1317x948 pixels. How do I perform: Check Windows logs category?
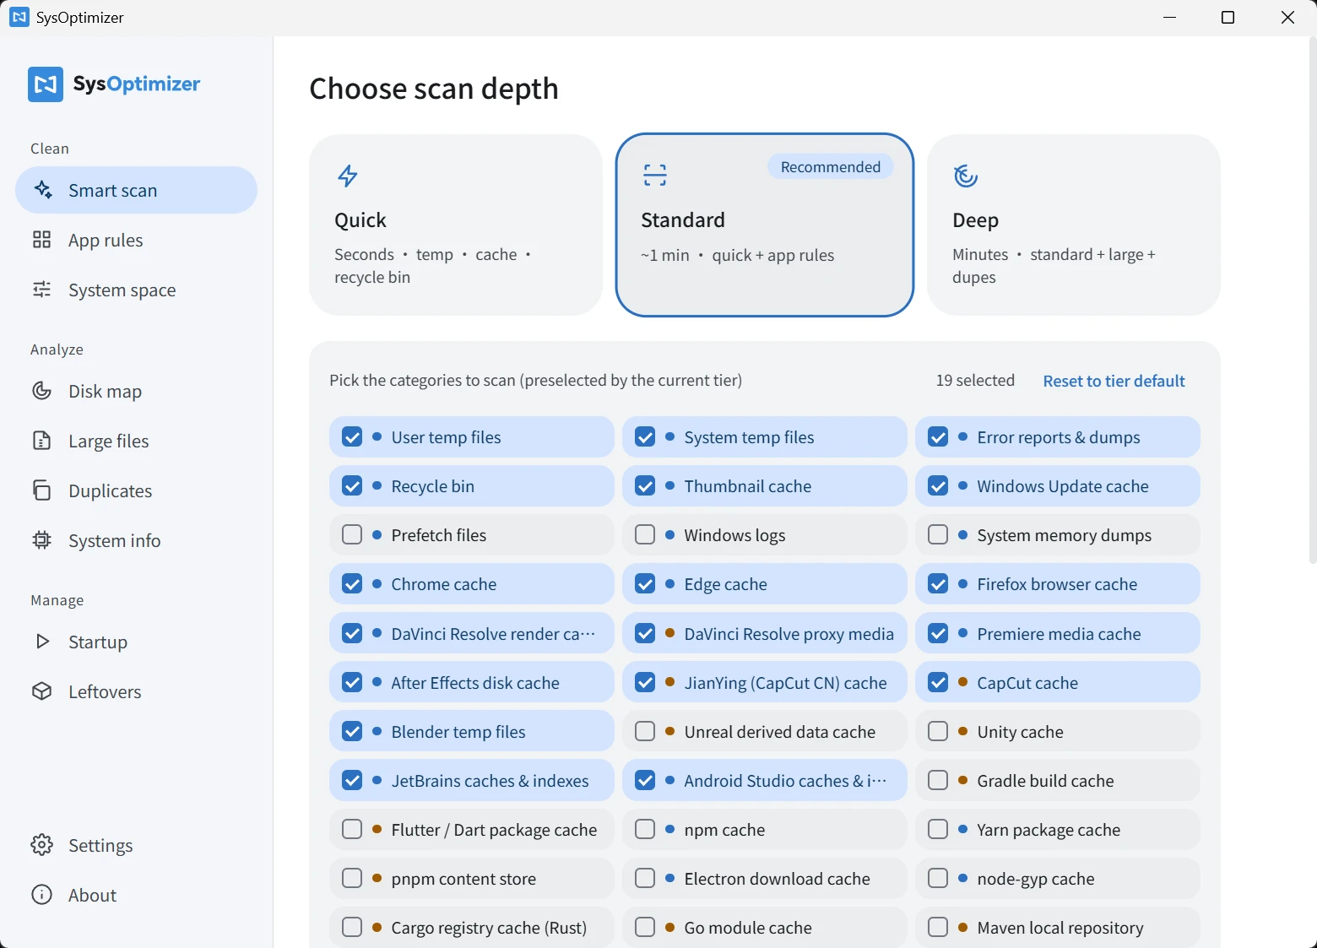pyautogui.click(x=645, y=535)
